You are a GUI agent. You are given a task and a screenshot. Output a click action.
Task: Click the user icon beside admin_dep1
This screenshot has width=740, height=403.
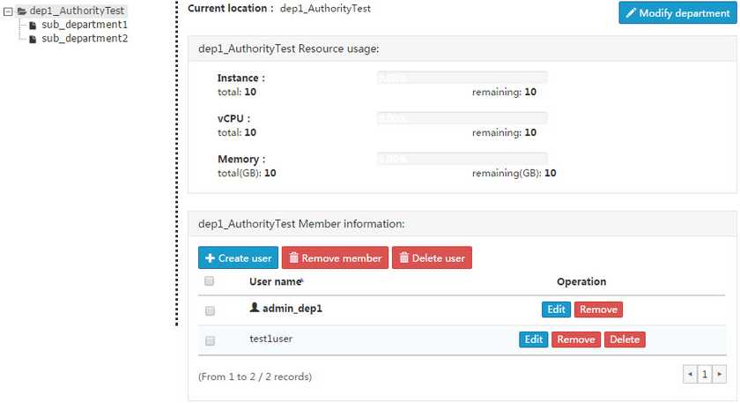(x=255, y=309)
